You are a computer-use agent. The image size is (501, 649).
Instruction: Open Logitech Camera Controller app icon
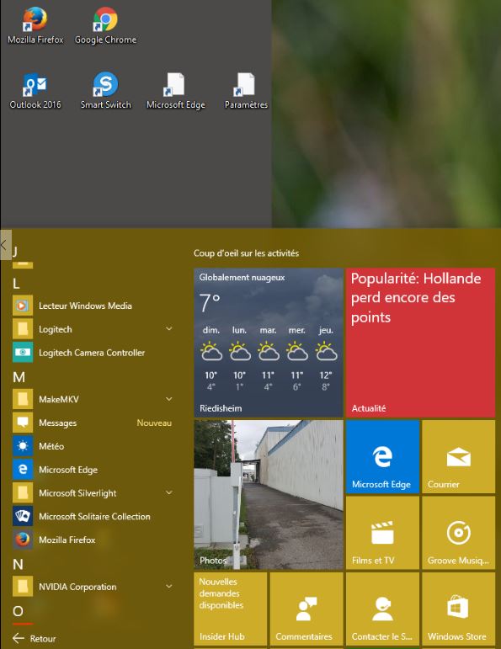pos(23,353)
